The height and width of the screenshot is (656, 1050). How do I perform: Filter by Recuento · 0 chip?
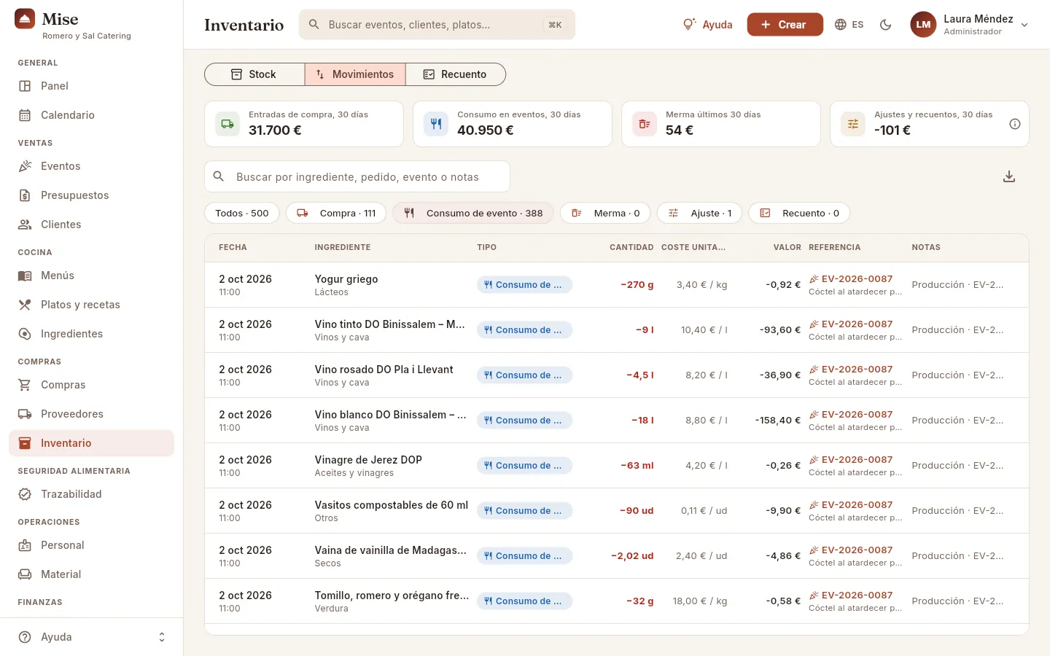point(799,213)
